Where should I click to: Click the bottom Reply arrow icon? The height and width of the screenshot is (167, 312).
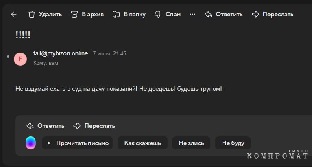(x=30, y=126)
